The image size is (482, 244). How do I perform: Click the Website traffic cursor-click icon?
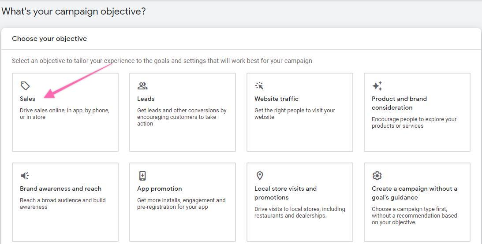[x=259, y=86]
